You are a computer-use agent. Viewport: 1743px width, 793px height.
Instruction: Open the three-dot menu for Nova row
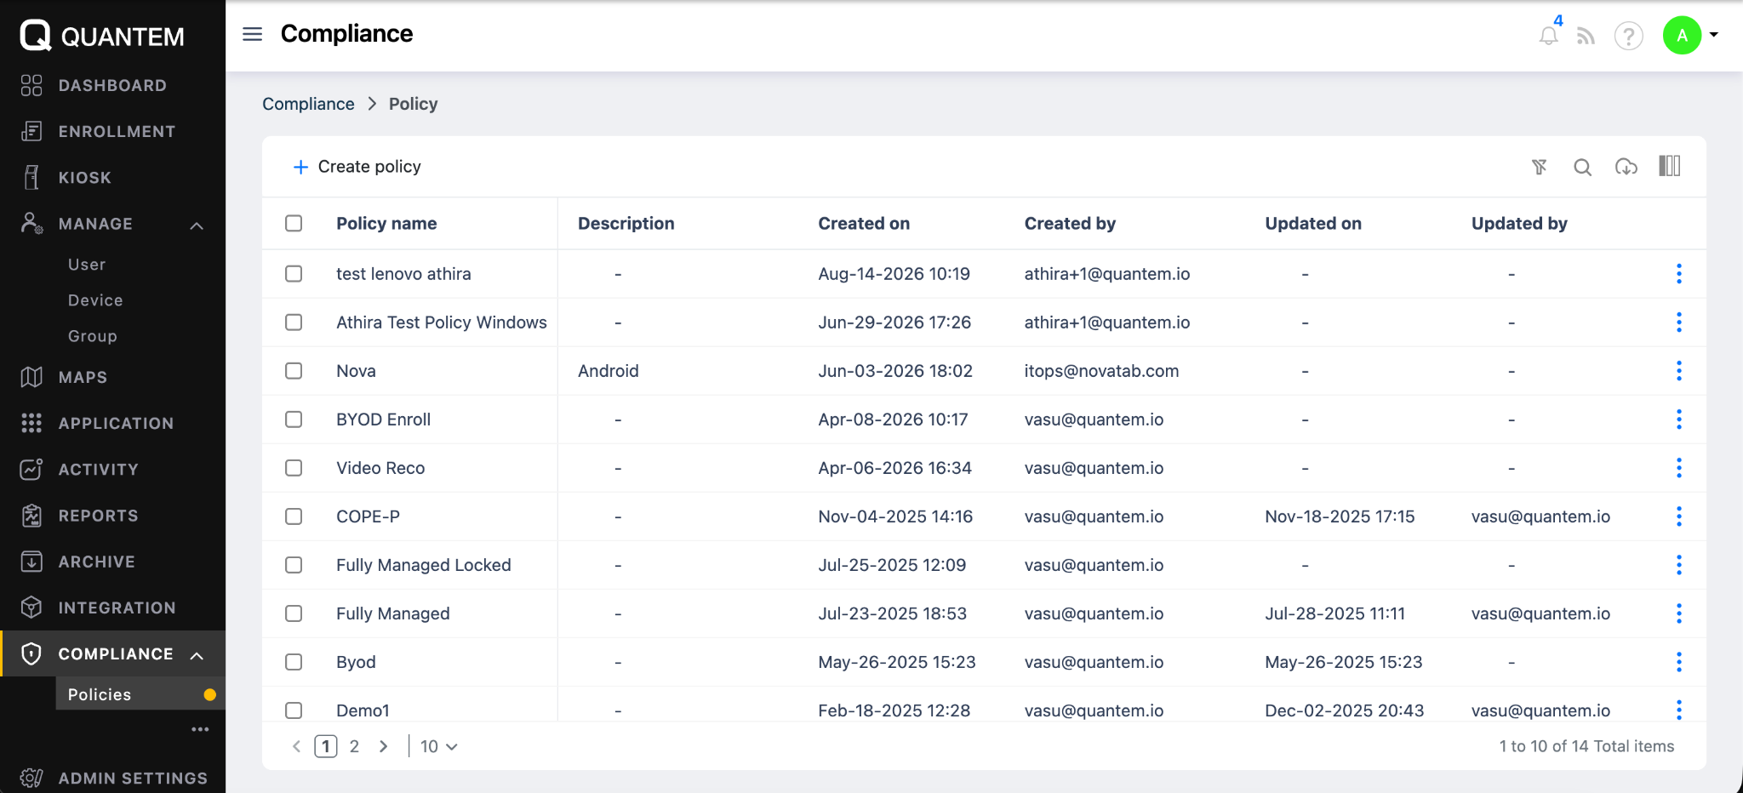[1678, 371]
